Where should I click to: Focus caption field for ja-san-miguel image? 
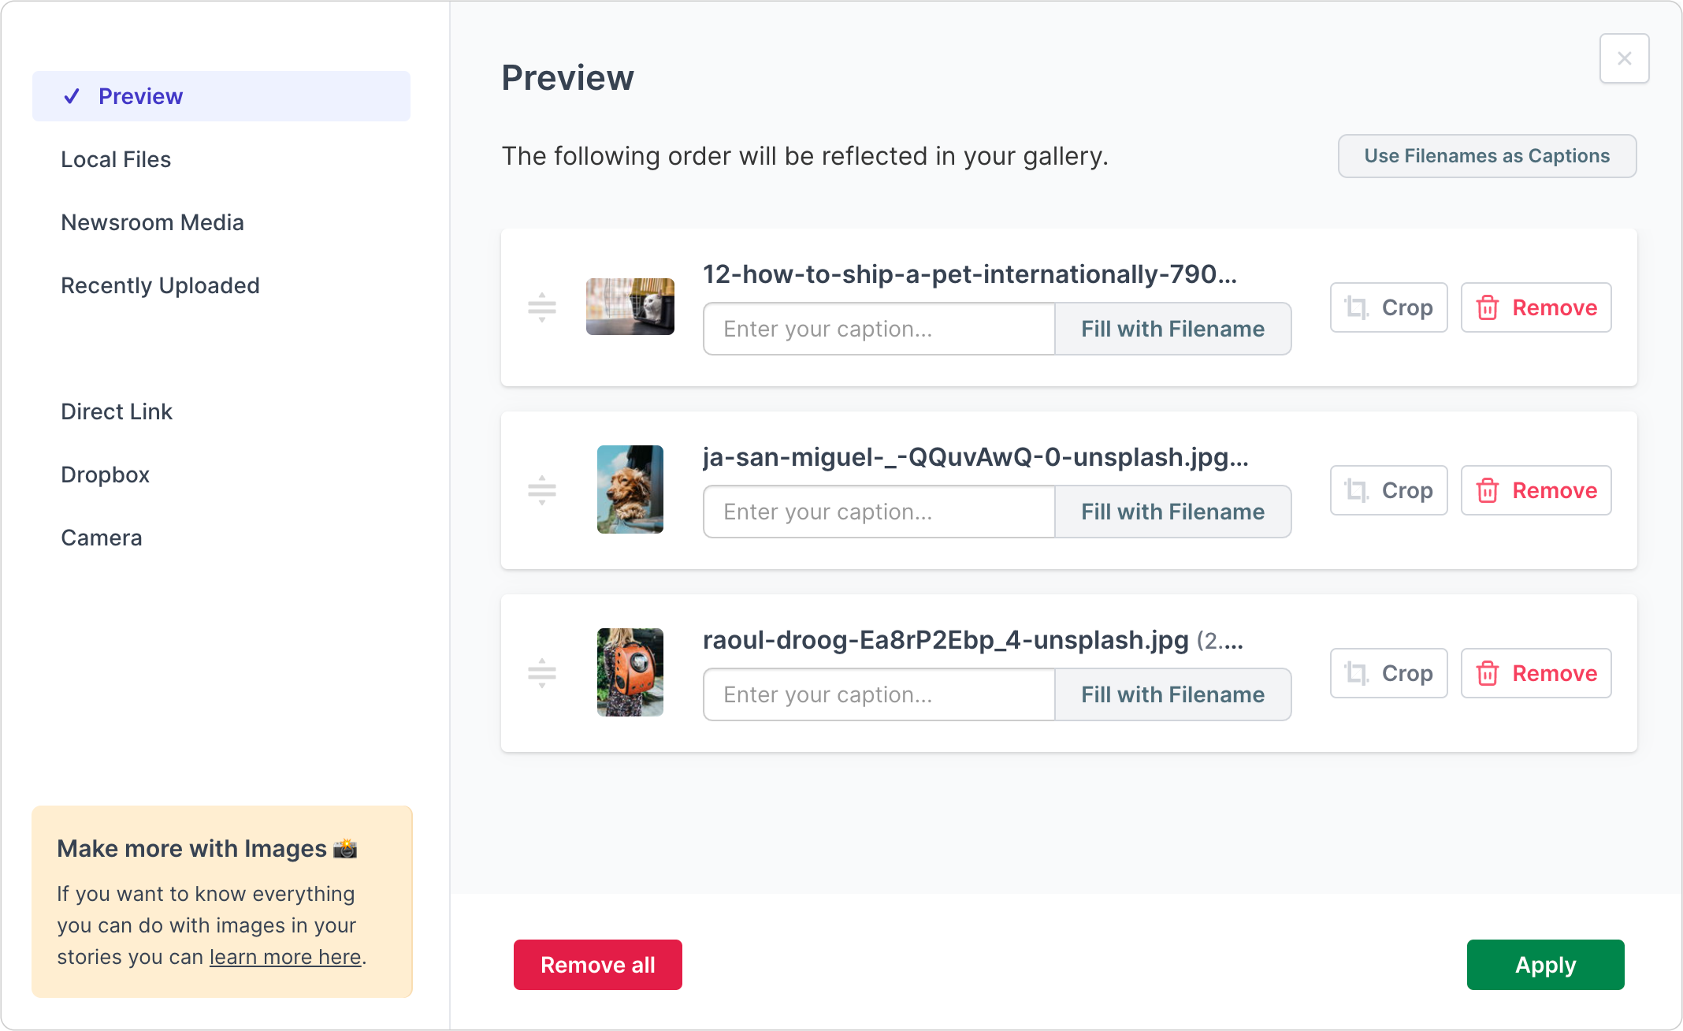(879, 512)
